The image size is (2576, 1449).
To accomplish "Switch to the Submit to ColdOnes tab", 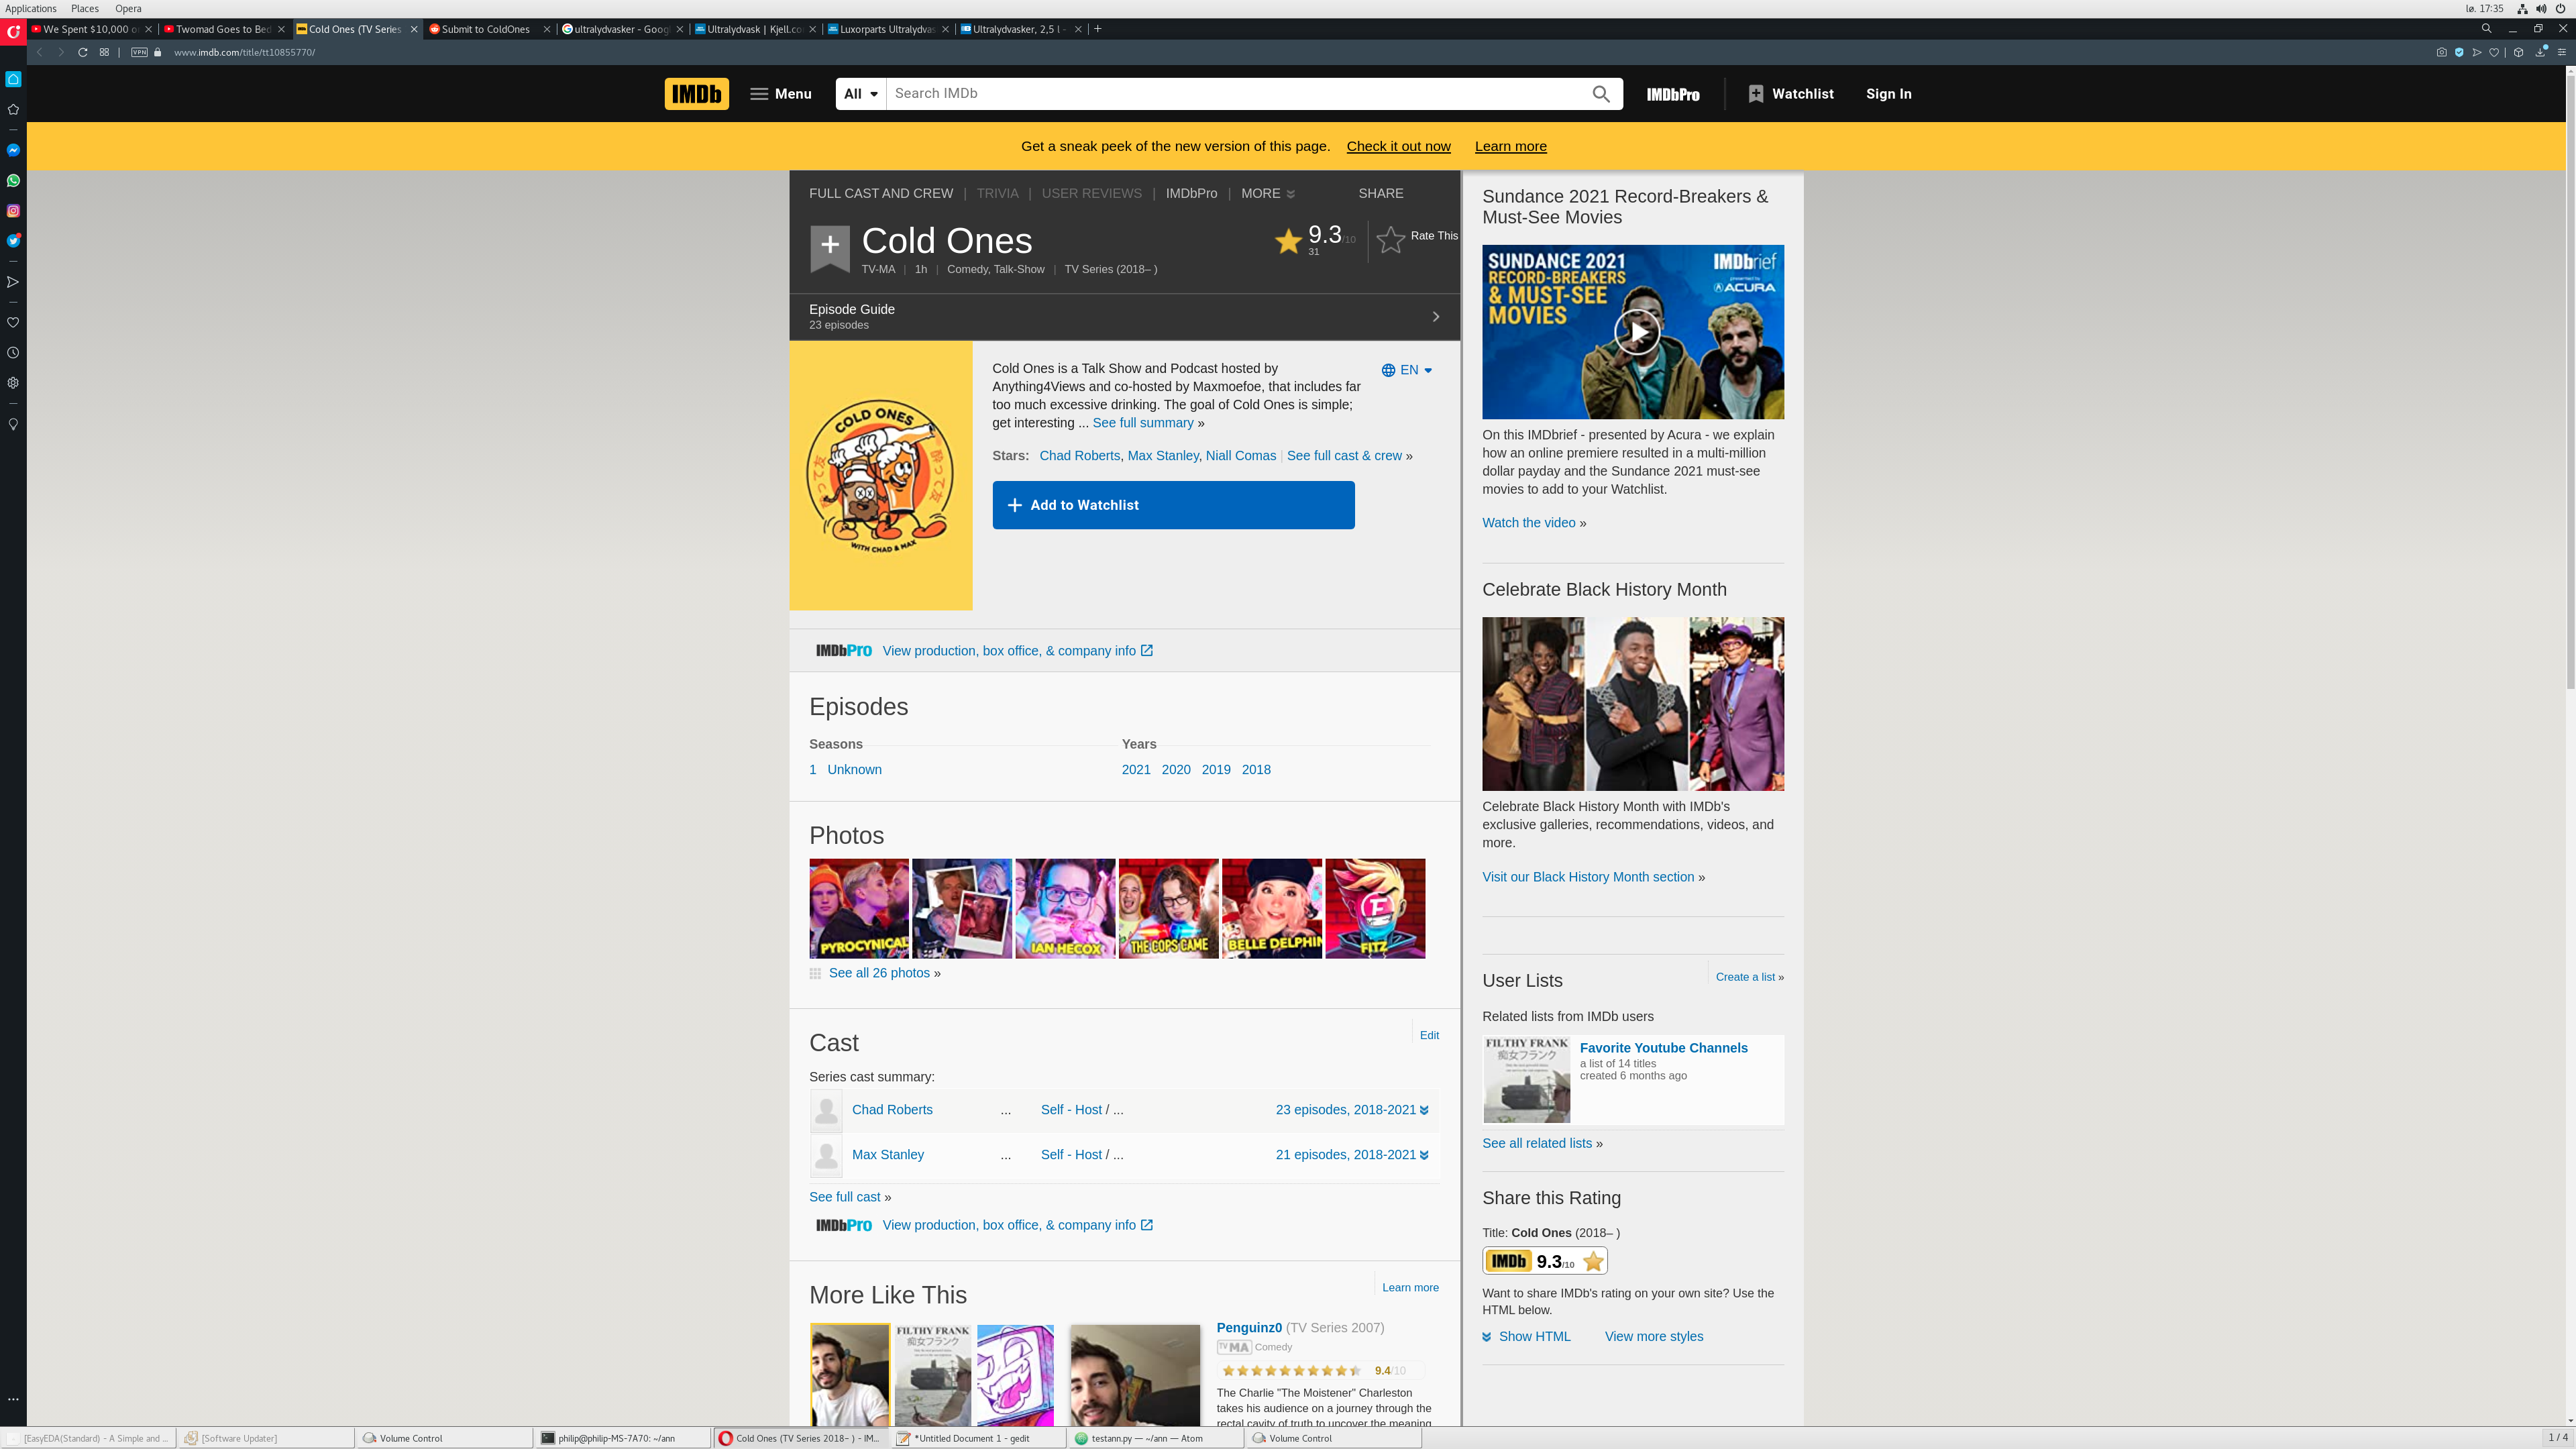I will click(x=486, y=29).
